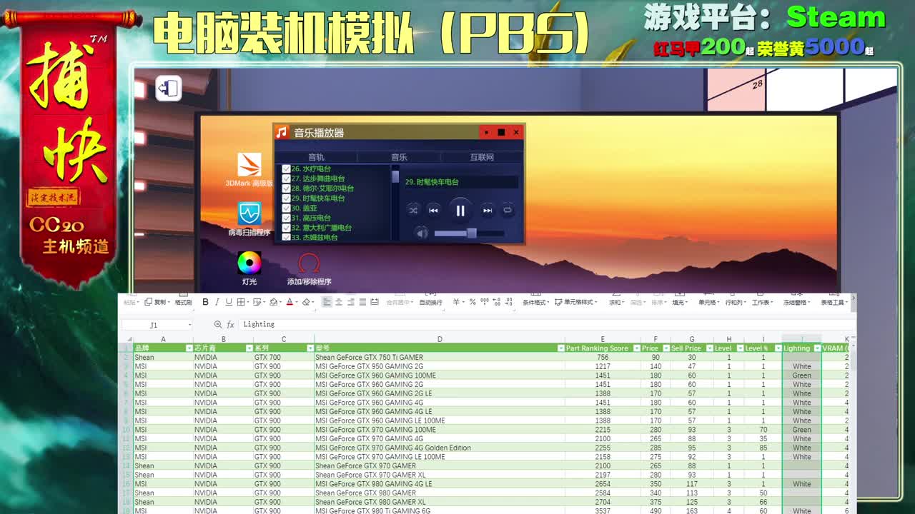Toggle italic formatting in spreadsheet toolbar
The height and width of the screenshot is (514, 915).
[x=217, y=302]
